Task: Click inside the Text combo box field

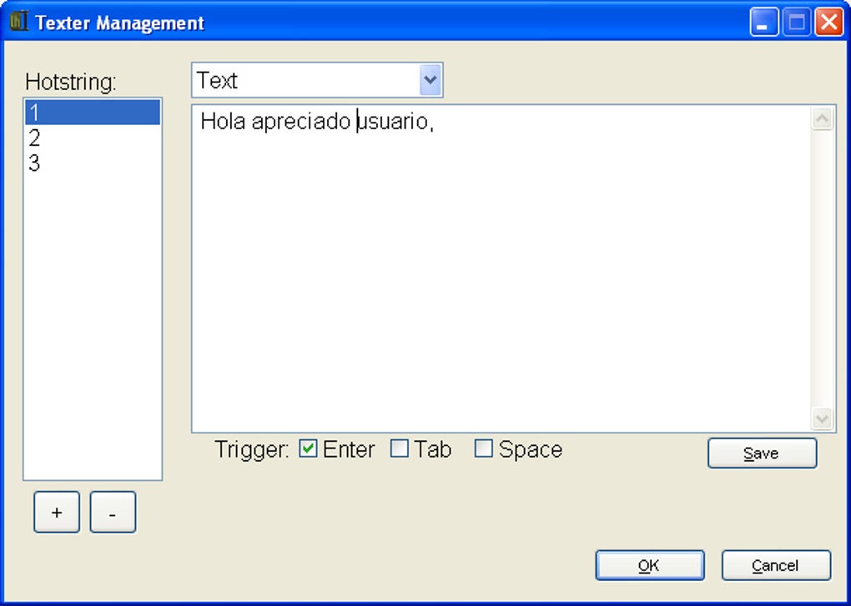Action: pos(309,79)
